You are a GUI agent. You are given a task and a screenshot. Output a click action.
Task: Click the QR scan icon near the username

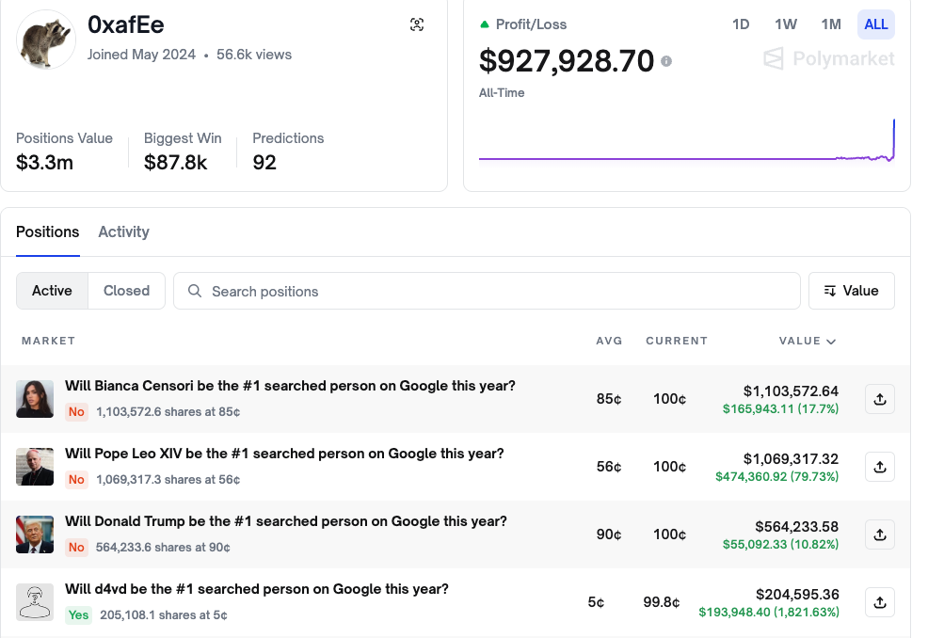coord(417,25)
